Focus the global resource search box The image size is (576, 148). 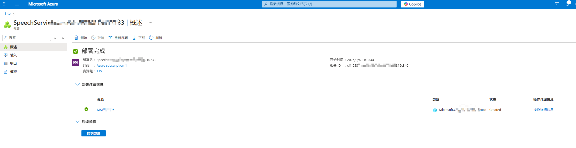pos(329,4)
